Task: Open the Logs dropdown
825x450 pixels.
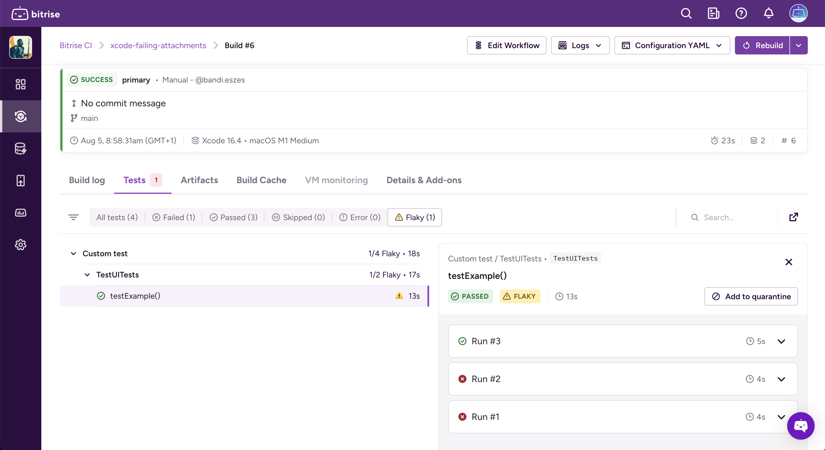Action: [580, 46]
